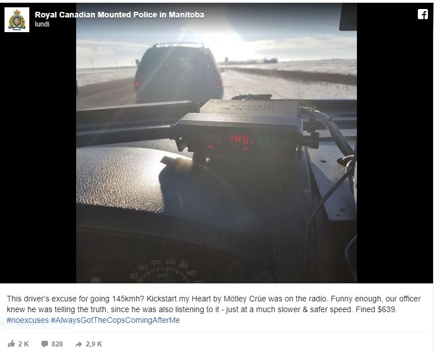
Task: Click the post caption mentioning Mötley Crüe
Action: click(214, 304)
